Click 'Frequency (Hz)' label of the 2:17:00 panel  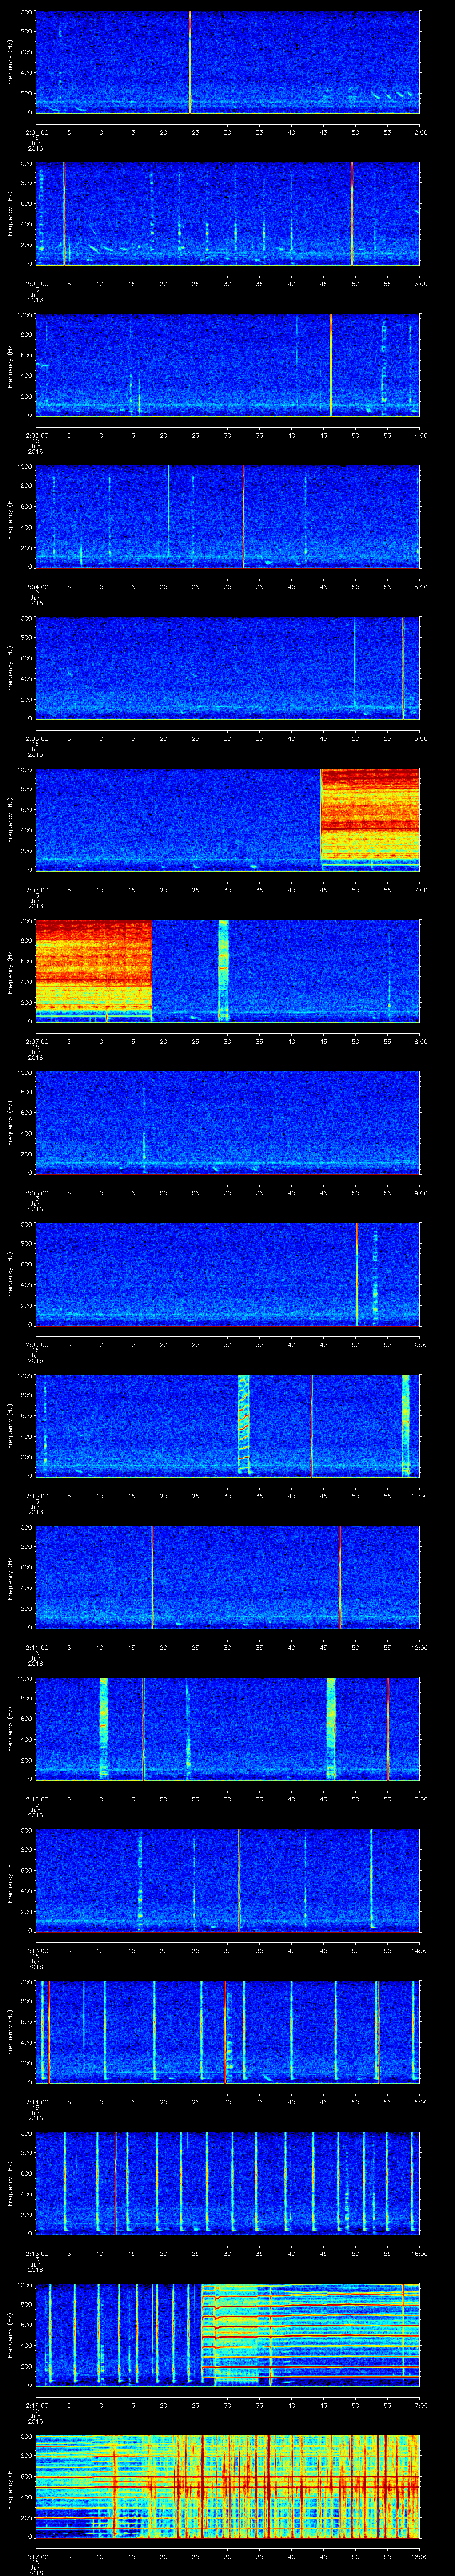[10, 2486]
